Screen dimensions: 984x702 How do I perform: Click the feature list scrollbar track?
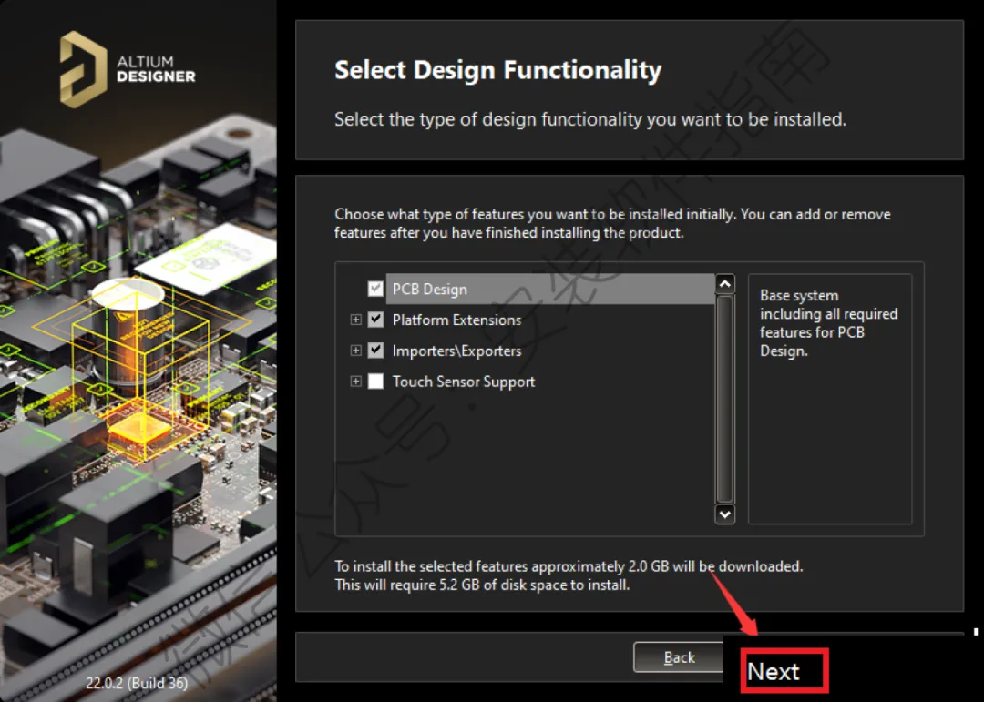pyautogui.click(x=725, y=399)
